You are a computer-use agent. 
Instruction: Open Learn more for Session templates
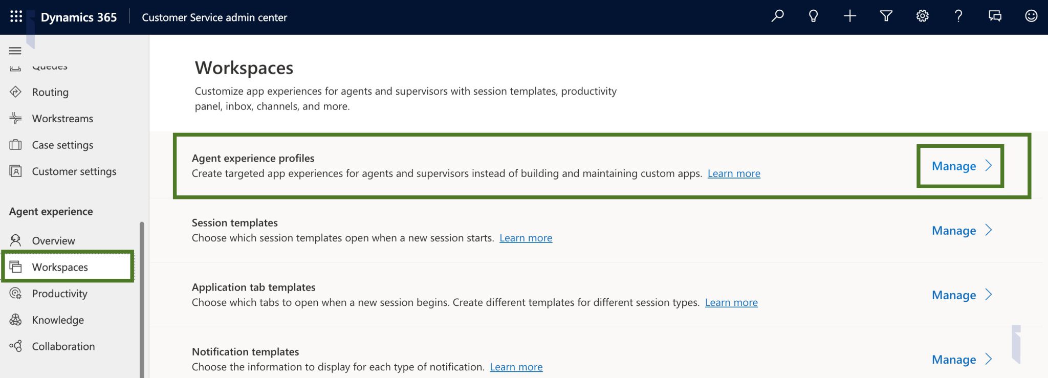click(526, 238)
